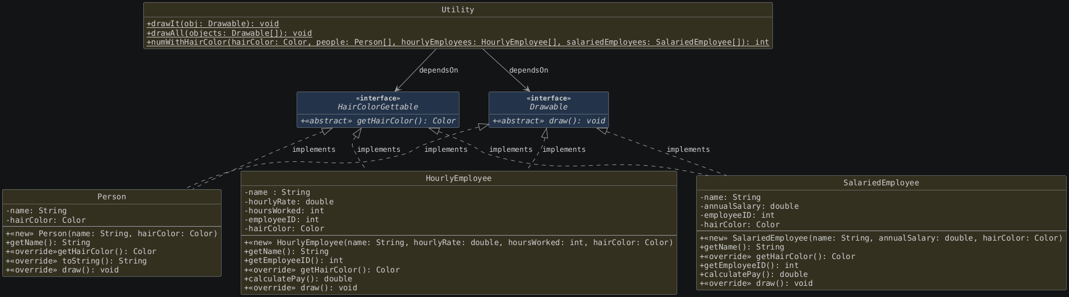Image resolution: width=1069 pixels, height=297 pixels.
Task: Select +getEmployeeID(): int in HourlyEmployee
Action: click(294, 260)
